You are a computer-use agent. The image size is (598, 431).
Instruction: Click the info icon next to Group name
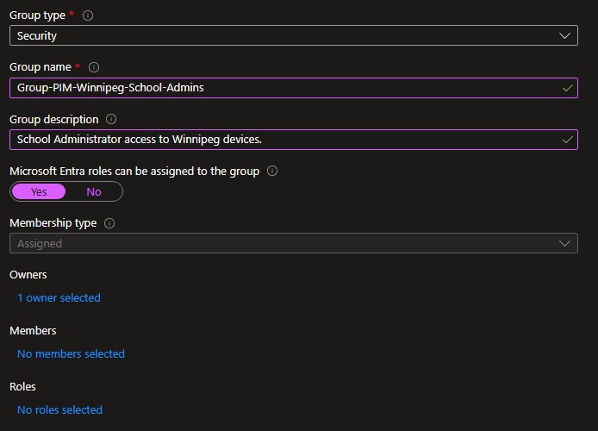point(94,67)
